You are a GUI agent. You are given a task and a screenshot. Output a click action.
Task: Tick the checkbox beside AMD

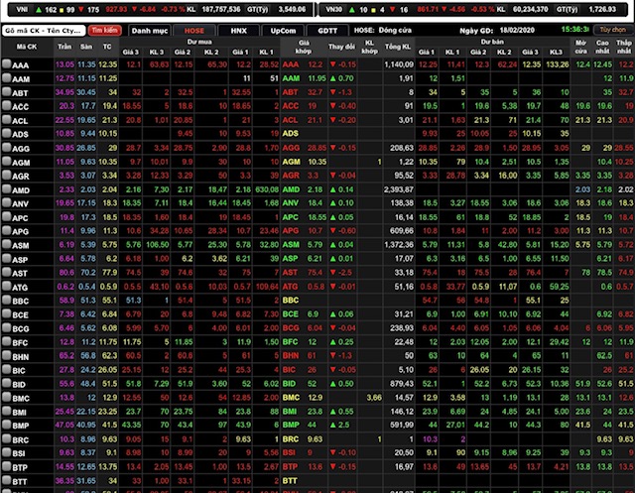6,188
